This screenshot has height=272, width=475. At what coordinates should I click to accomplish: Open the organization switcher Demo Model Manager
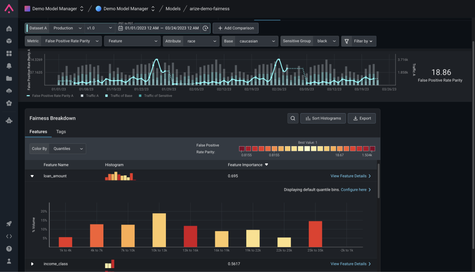coord(54,9)
